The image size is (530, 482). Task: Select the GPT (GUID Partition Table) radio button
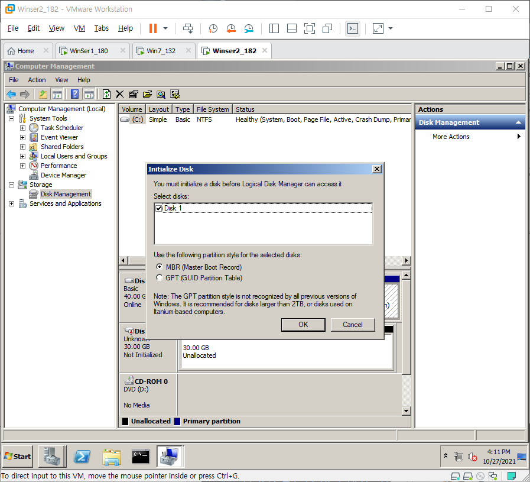[x=159, y=278]
